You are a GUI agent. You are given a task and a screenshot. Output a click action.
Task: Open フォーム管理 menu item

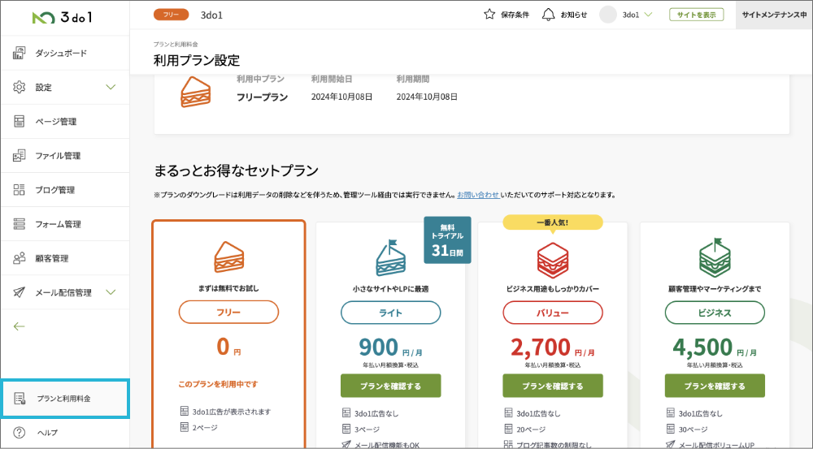(x=65, y=224)
